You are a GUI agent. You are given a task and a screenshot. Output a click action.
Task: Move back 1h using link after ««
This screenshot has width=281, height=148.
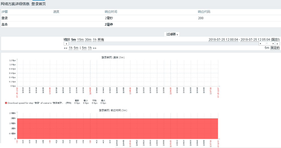click(x=71, y=48)
